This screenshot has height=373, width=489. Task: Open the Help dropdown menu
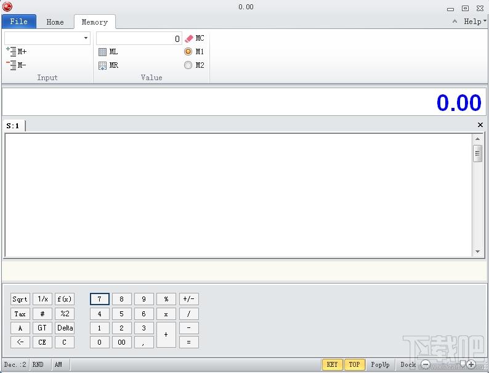pyautogui.click(x=474, y=22)
